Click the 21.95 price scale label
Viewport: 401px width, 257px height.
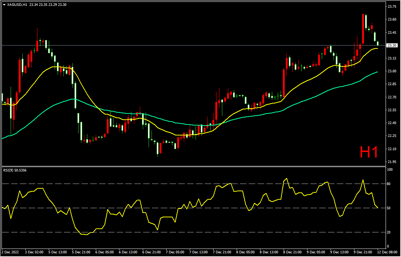tap(392, 162)
